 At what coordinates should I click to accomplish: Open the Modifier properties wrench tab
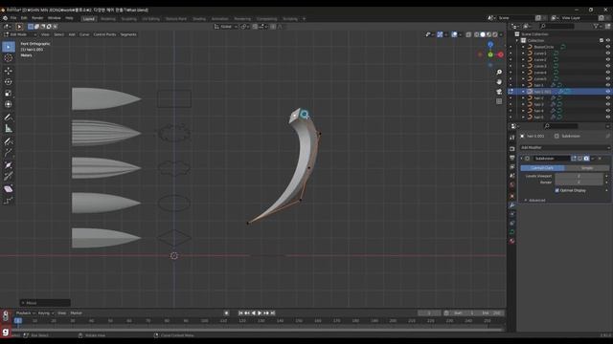(x=512, y=205)
